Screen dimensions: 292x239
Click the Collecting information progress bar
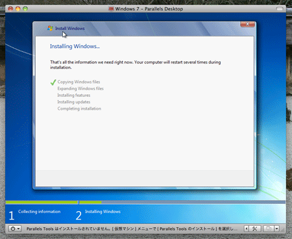(x=42, y=203)
